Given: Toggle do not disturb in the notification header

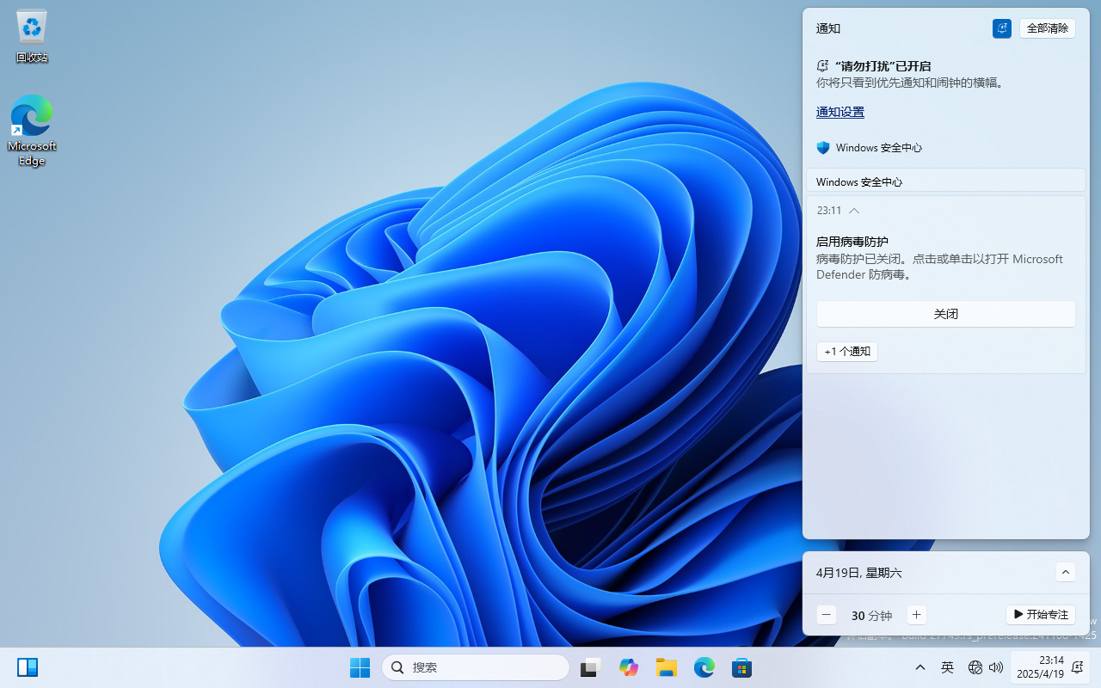Looking at the screenshot, I should click(x=1002, y=28).
